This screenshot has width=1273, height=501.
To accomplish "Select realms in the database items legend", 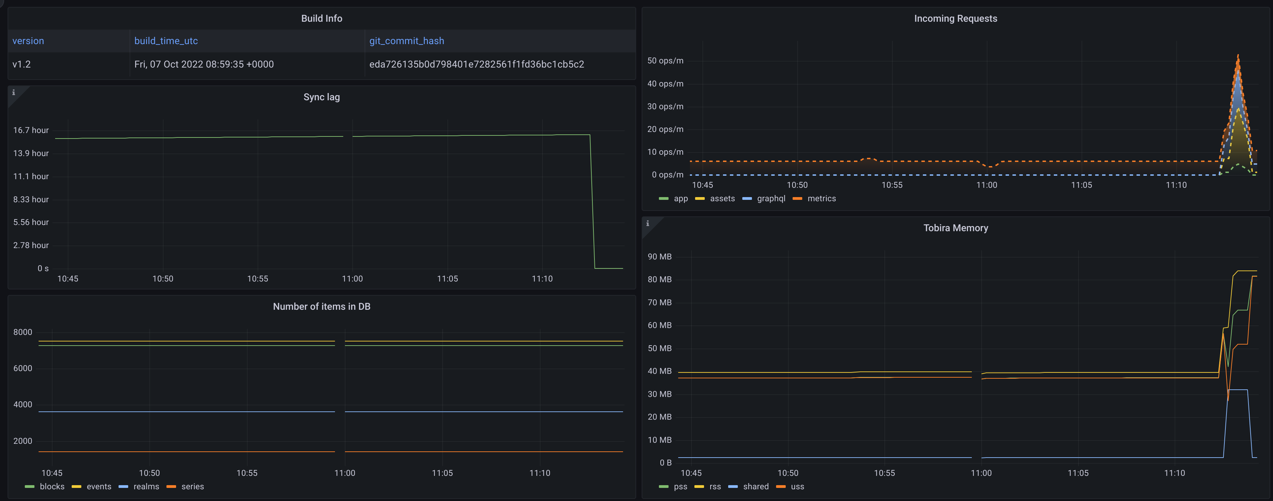I will (146, 486).
